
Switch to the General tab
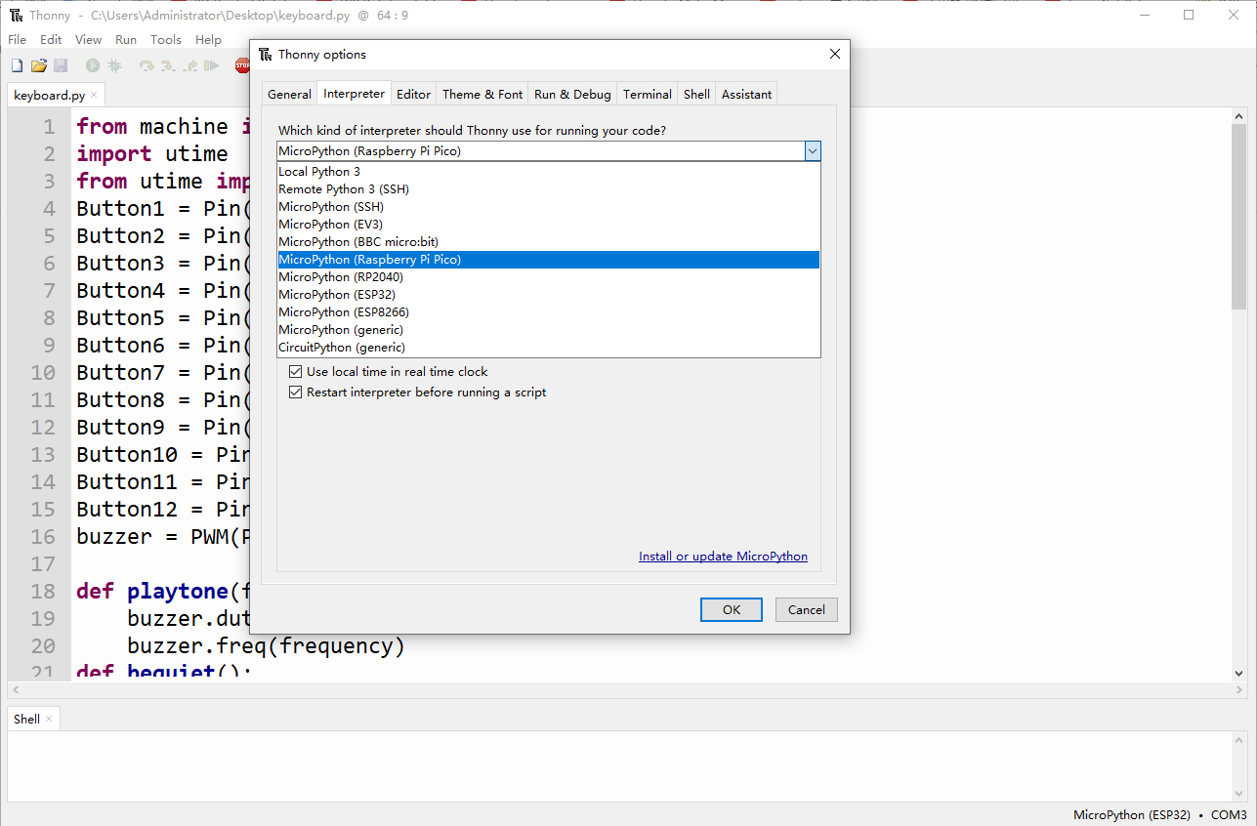coord(290,95)
